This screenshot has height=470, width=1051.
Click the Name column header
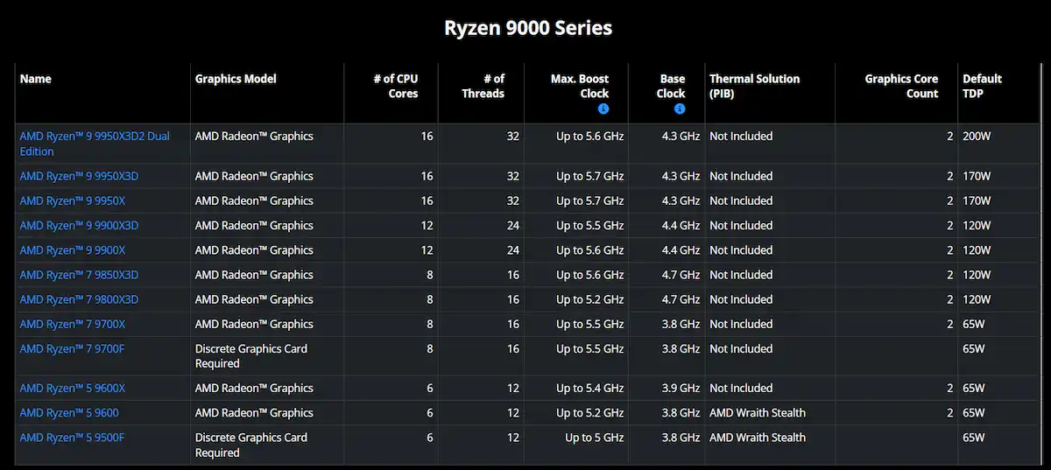pyautogui.click(x=36, y=79)
